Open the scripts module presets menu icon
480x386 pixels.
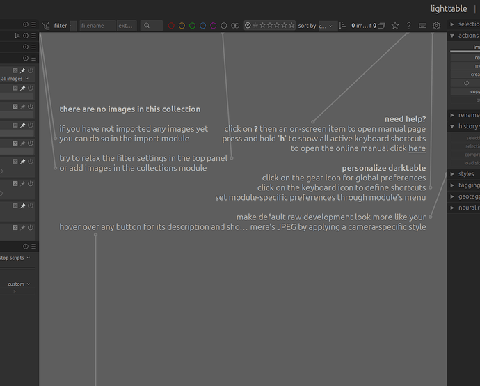tap(33, 246)
